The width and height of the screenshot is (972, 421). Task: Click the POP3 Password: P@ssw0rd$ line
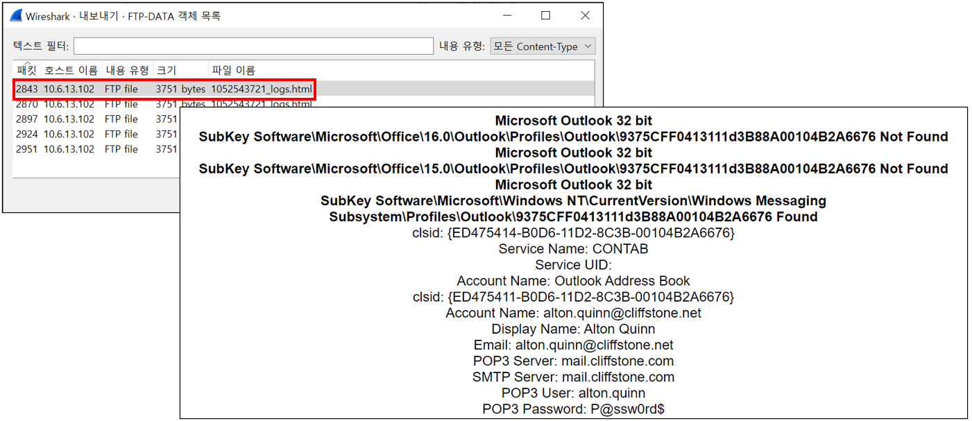point(573,409)
